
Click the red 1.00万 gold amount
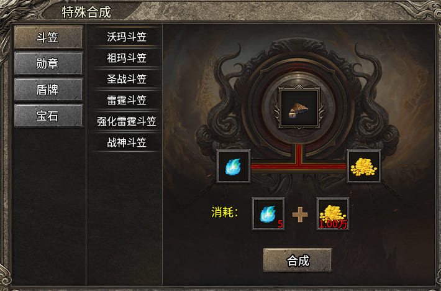point(333,224)
